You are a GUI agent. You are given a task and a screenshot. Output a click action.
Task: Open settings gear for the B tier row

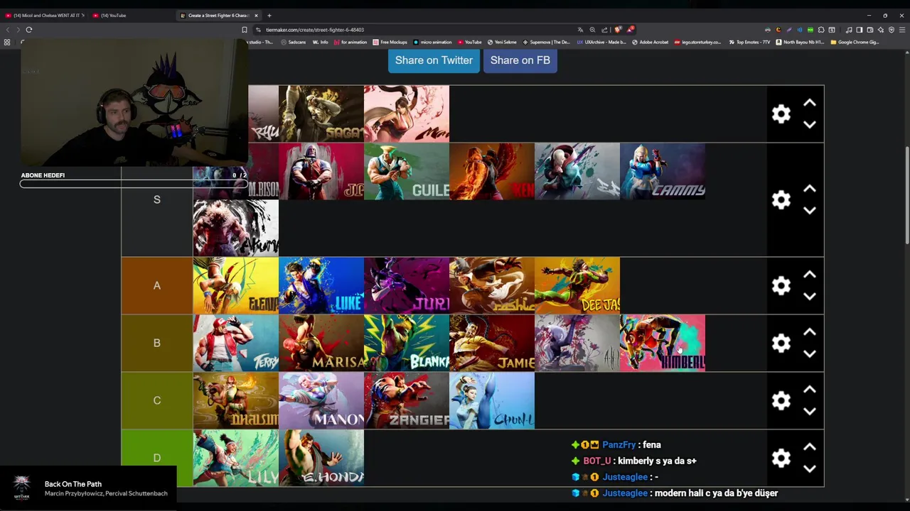781,344
